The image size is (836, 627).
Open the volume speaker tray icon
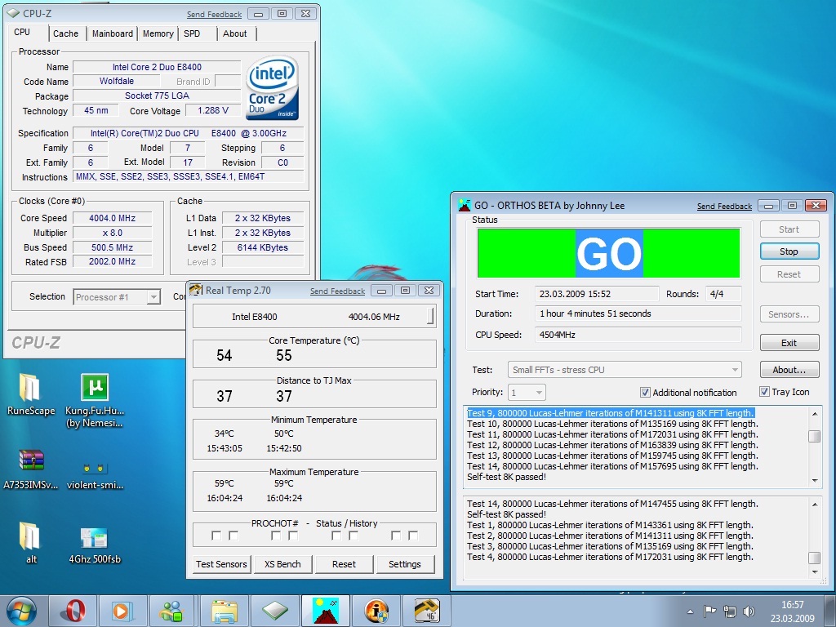(749, 611)
